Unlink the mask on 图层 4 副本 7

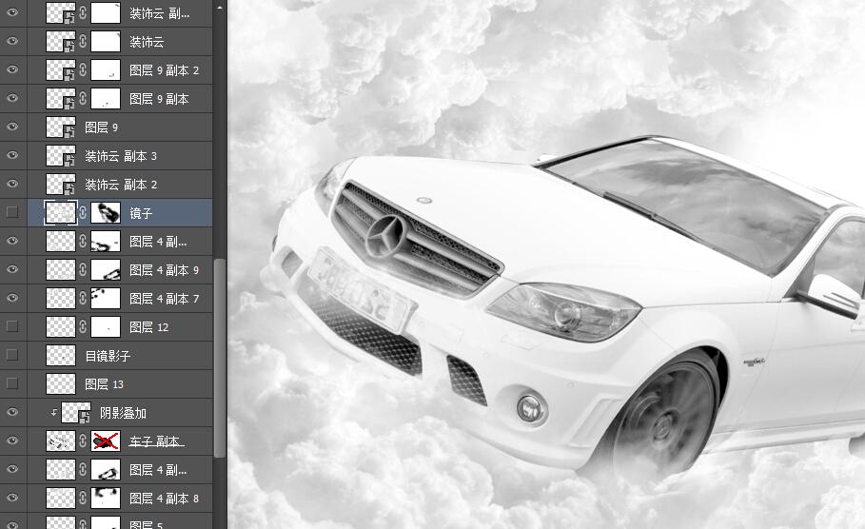click(83, 298)
